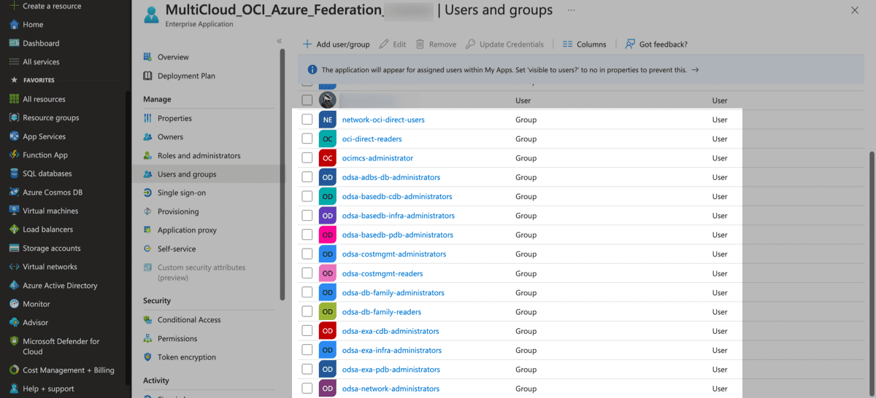
Task: Open the Help + support icon
Action: (14, 389)
